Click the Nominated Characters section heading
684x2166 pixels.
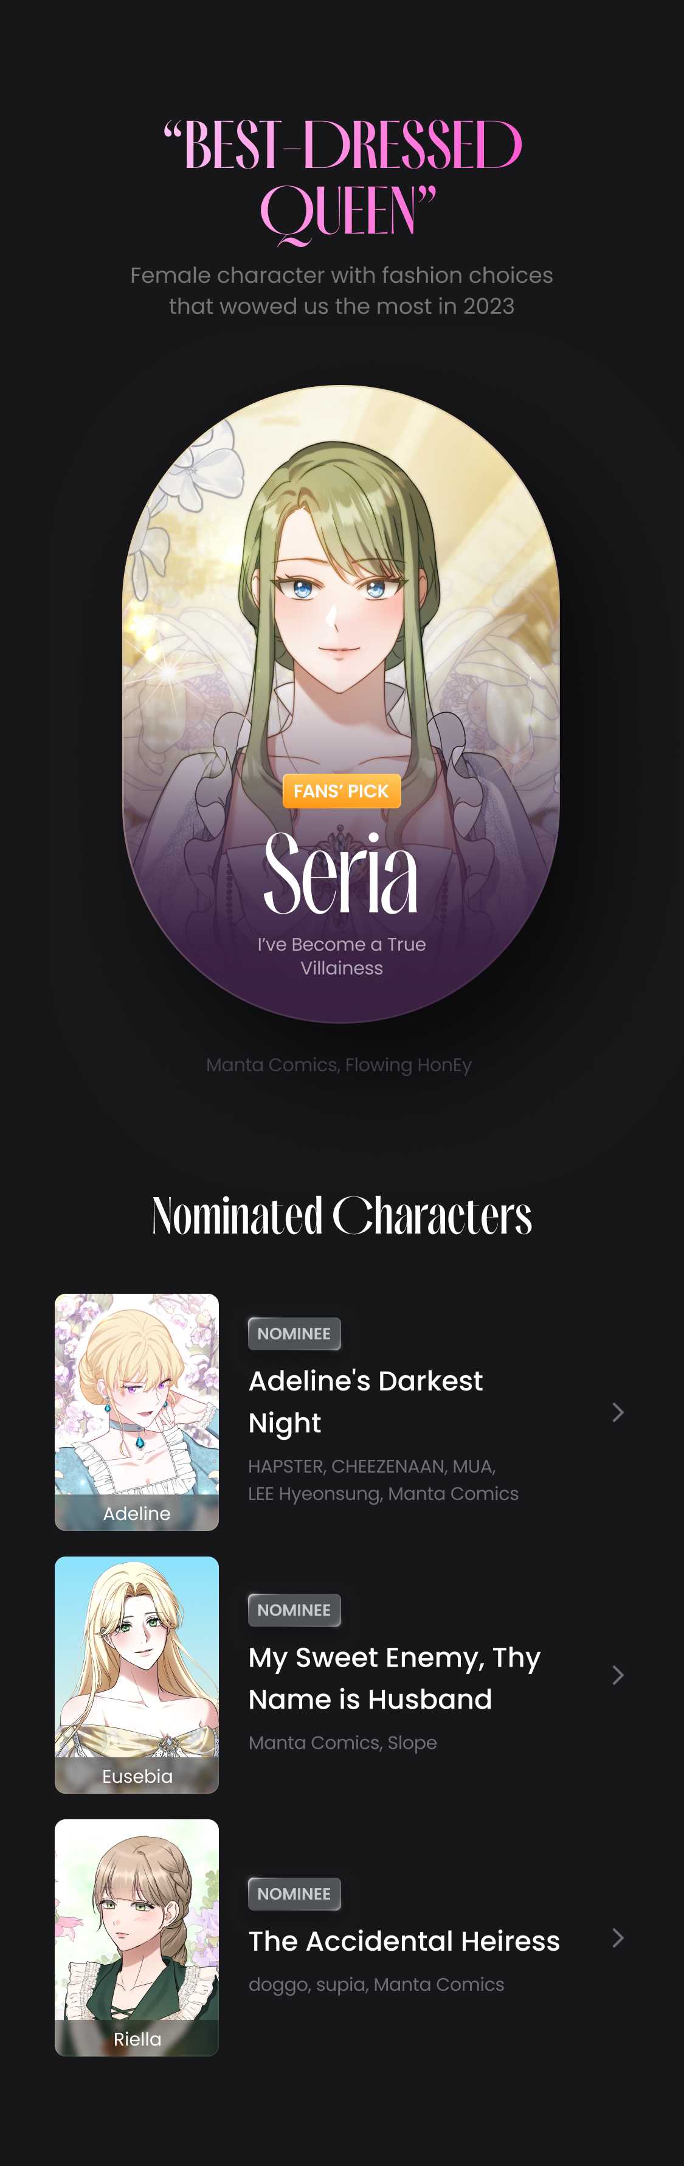tap(342, 1216)
